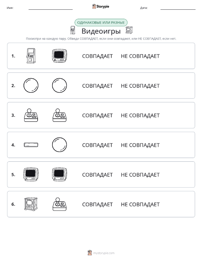Choose СОВПАДАЕТ for row 2

pyautogui.click(x=97, y=86)
